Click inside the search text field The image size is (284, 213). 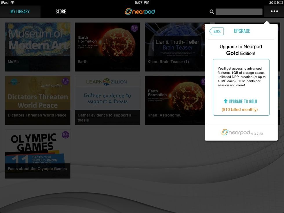[239, 12]
